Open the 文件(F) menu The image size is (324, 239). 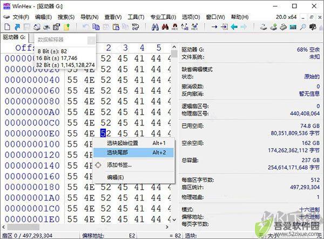click(x=21, y=17)
